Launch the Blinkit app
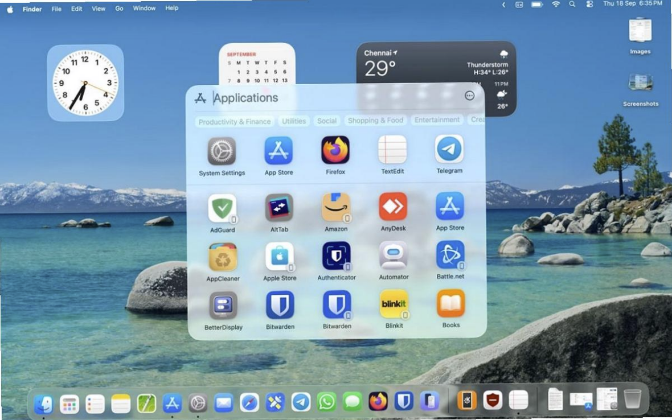Viewport: 672px width, 420px height. click(x=394, y=304)
